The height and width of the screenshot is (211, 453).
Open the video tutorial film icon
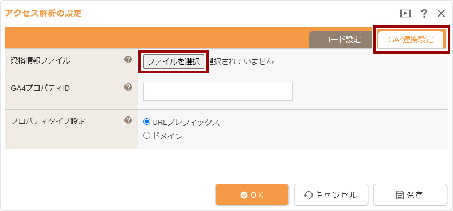click(405, 13)
